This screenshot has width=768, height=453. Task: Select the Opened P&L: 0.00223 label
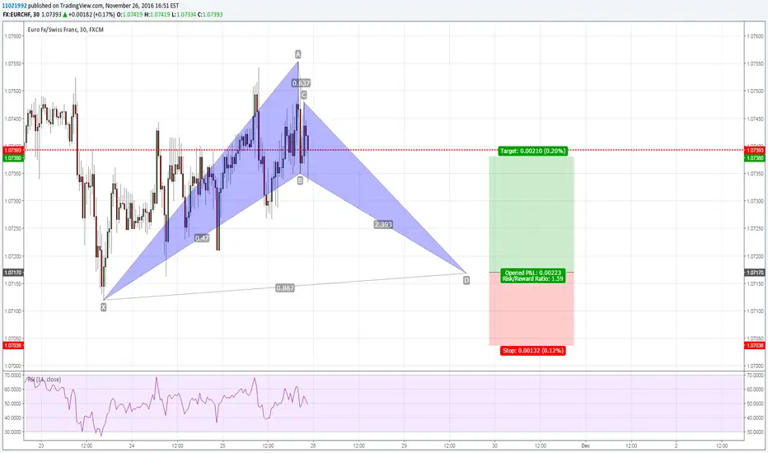point(533,273)
